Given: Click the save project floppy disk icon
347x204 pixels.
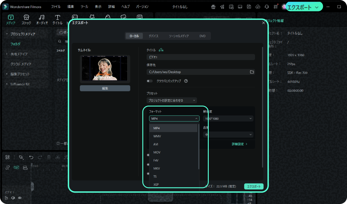Looking at the screenshot, I should [x=249, y=7].
